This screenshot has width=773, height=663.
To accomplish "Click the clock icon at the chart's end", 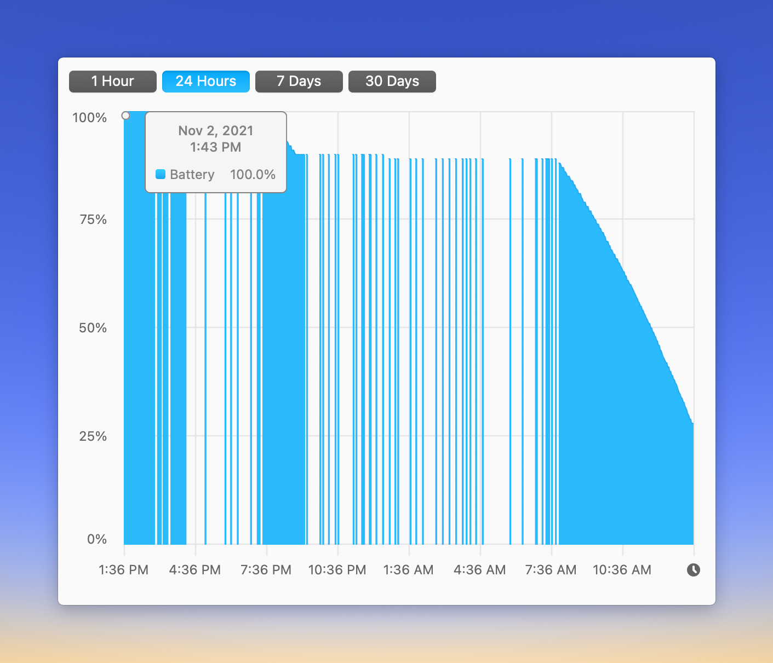I will tap(694, 570).
